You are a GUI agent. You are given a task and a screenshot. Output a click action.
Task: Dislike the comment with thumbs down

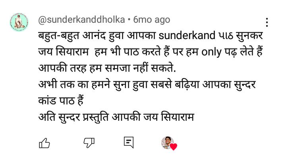click(x=88, y=142)
